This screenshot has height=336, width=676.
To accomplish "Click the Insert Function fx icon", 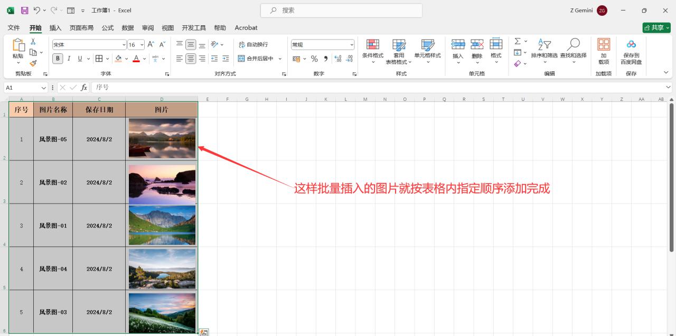I will point(84,88).
